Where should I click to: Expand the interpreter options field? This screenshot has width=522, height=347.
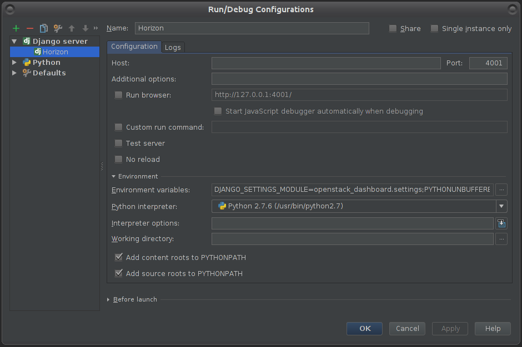pos(501,223)
